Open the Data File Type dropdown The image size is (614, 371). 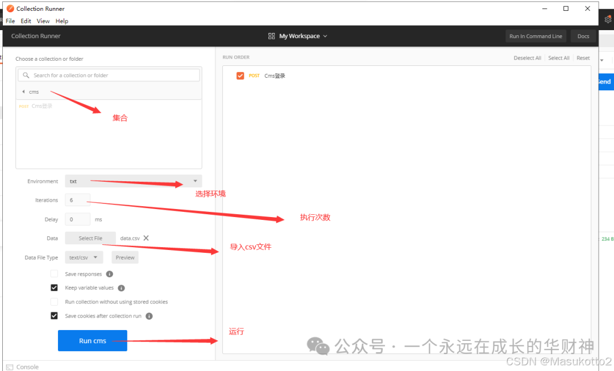(x=84, y=257)
